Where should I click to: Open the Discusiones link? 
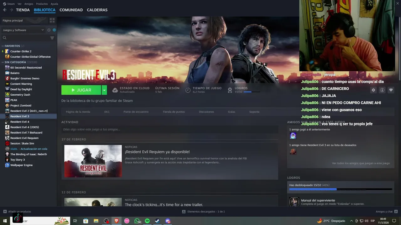(206, 112)
